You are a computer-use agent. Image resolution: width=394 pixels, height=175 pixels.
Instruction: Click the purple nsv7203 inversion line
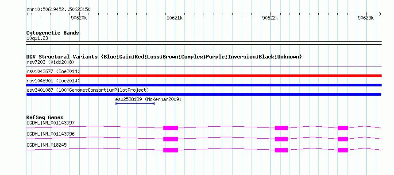click(204, 66)
